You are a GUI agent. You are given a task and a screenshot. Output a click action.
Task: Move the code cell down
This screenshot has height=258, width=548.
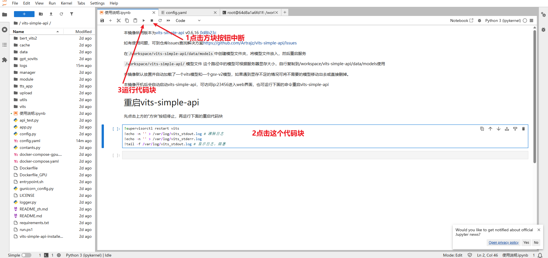[499, 129]
